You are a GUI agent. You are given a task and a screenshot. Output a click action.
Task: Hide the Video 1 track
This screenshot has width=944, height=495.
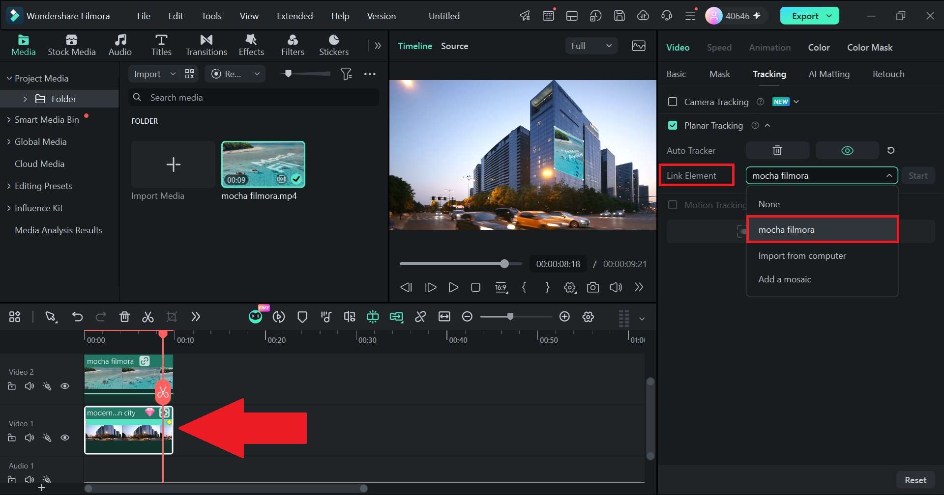click(65, 438)
